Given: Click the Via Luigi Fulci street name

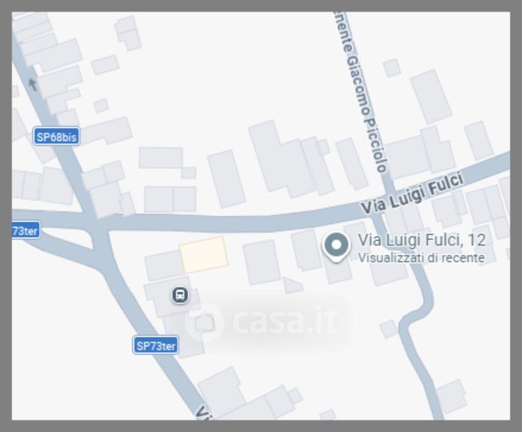Looking at the screenshot, I should [412, 194].
